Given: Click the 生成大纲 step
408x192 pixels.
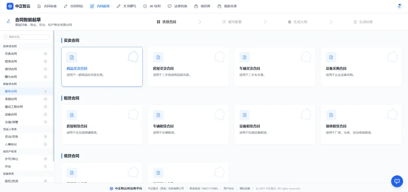Looking at the screenshot, I should tap(297, 22).
